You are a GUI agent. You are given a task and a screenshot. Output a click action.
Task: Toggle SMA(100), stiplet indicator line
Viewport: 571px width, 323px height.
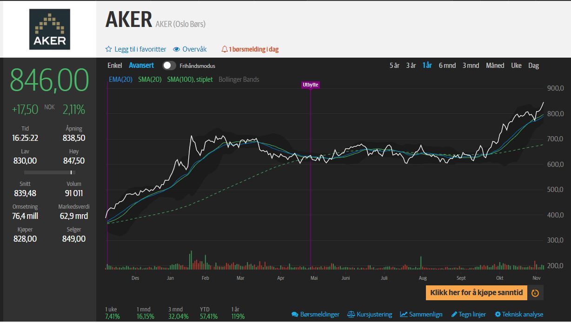[190, 79]
